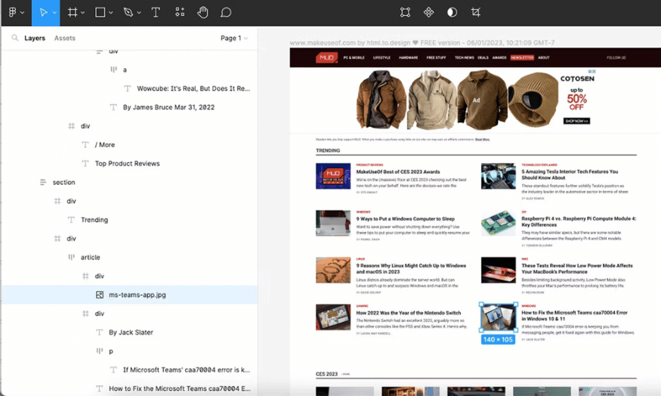Select the 'section' layer
Viewport: 661px width, 396px height.
63,183
